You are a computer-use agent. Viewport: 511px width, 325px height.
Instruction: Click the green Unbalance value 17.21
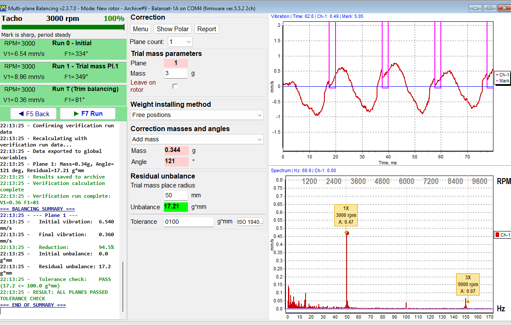pyautogui.click(x=175, y=207)
